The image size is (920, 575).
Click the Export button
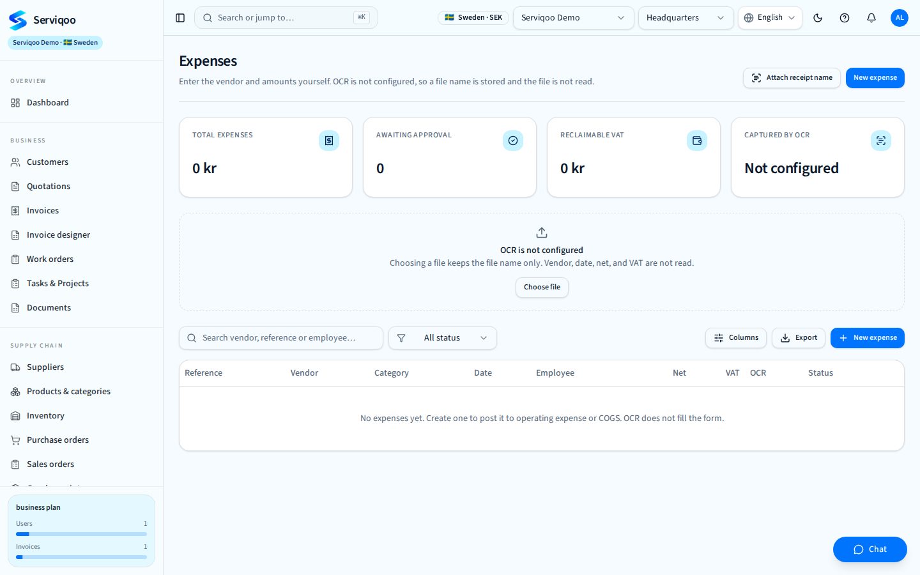click(799, 338)
